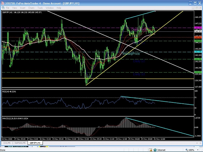Click the security lock icon in status bar
This screenshot has width=203, height=152.
point(150,150)
